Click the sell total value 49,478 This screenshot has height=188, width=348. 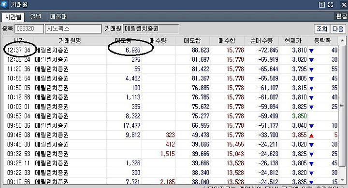(x=201, y=135)
